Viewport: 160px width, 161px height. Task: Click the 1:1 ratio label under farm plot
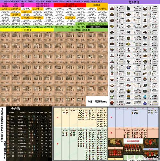[115, 148]
